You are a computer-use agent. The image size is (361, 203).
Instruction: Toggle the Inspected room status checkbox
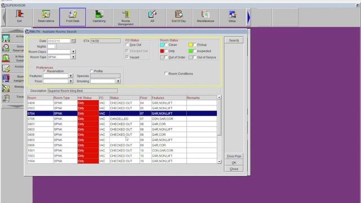[x=195, y=51]
